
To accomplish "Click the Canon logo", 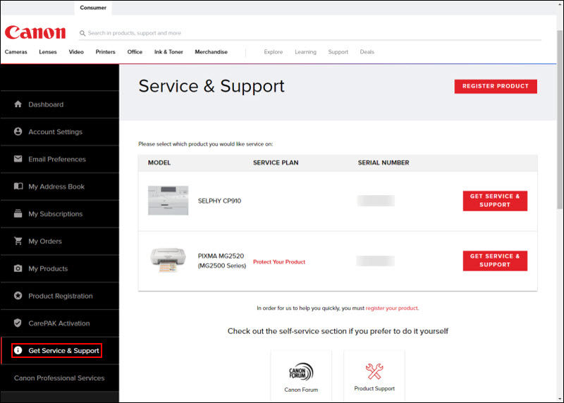I will click(35, 33).
